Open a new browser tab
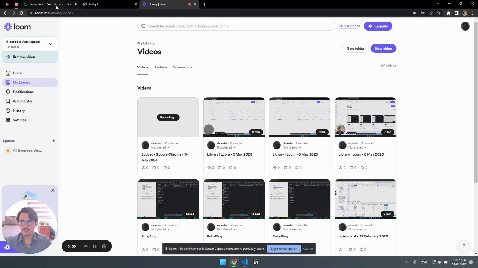This screenshot has height=268, width=478. [x=205, y=4]
